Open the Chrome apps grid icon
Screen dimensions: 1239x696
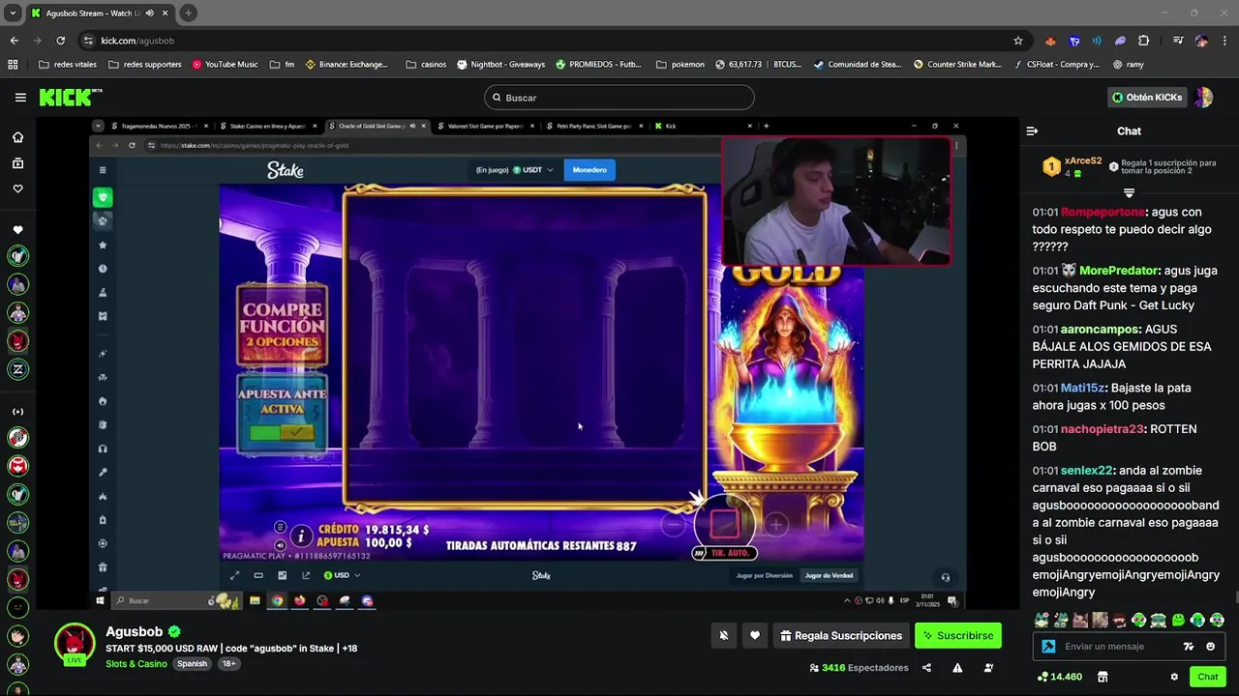click(13, 65)
